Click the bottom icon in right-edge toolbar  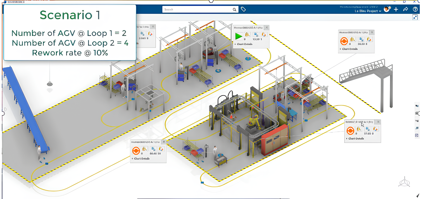417,135
